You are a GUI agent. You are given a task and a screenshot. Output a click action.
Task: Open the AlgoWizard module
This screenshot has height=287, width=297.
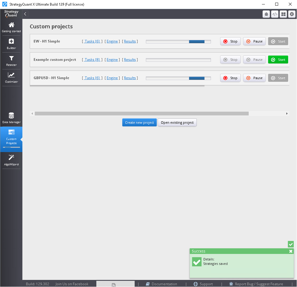click(x=11, y=160)
